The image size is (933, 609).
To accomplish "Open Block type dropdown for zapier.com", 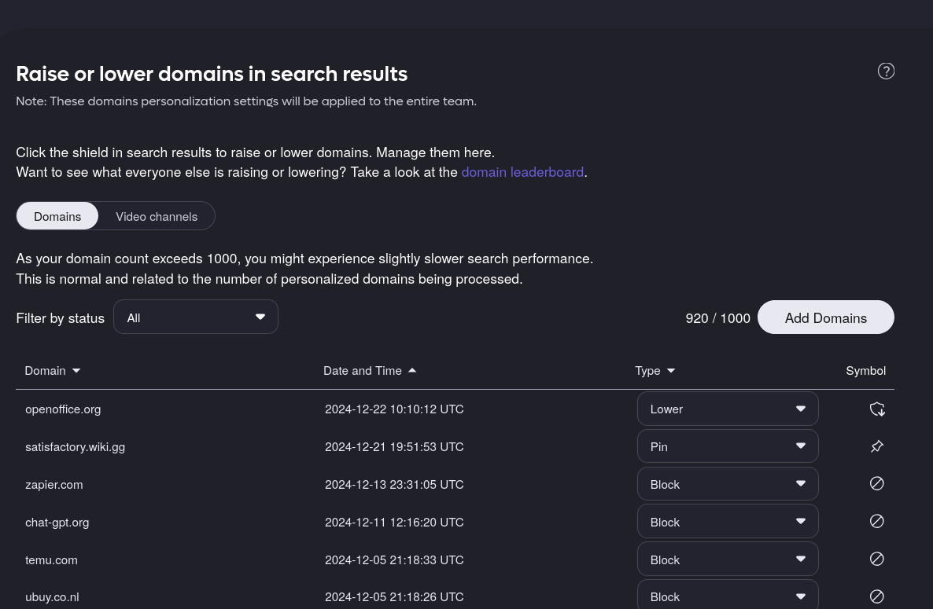I will pos(727,484).
